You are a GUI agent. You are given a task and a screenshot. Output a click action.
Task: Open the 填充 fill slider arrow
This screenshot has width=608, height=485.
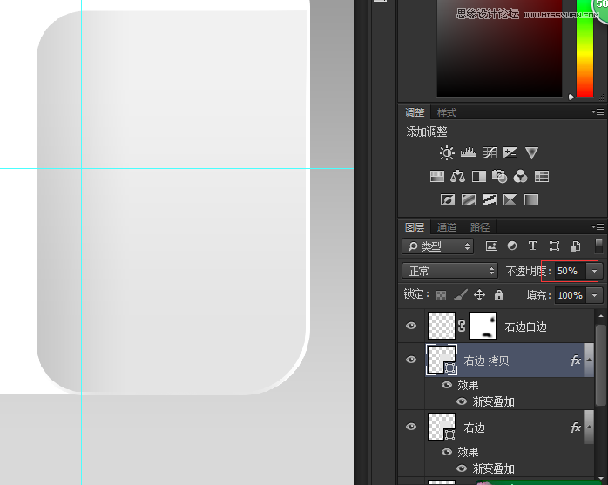tap(594, 295)
